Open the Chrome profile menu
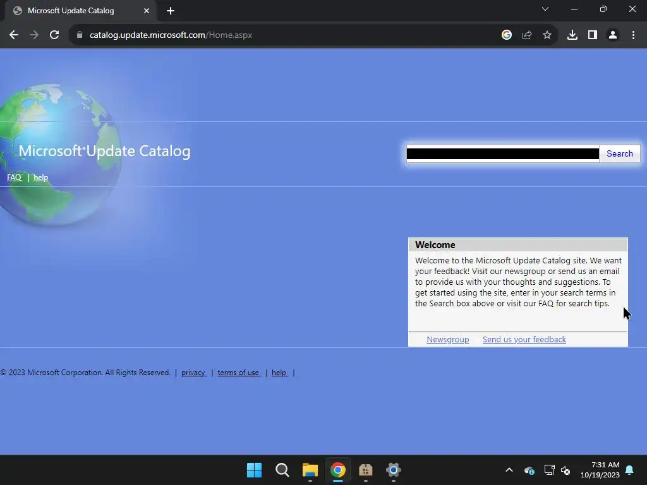The image size is (647, 485). point(613,35)
